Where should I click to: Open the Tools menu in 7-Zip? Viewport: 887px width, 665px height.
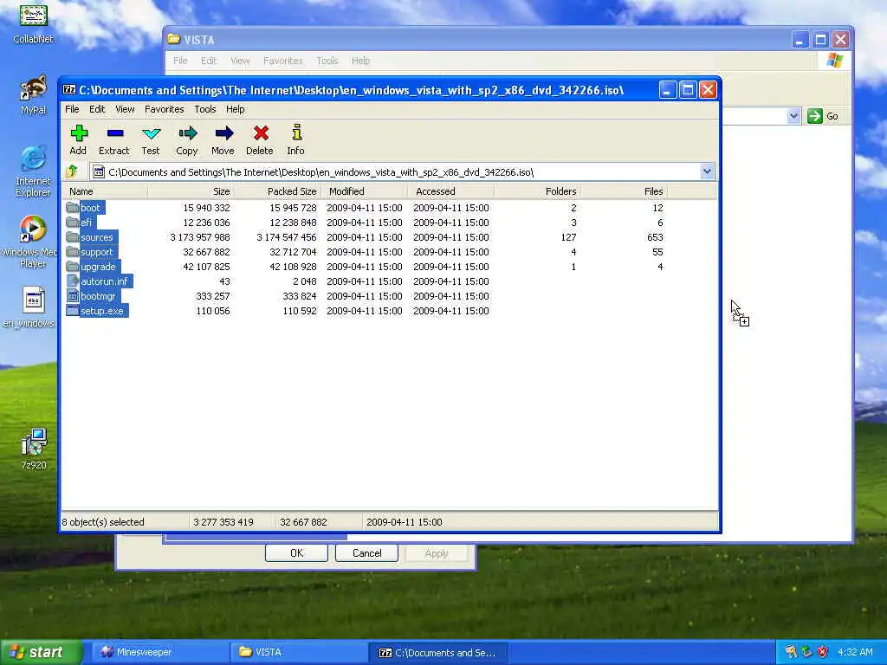pos(204,109)
